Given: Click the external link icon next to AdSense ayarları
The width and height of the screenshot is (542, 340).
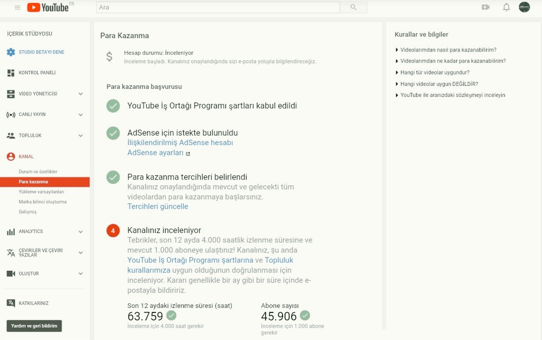Looking at the screenshot, I should click(x=188, y=154).
